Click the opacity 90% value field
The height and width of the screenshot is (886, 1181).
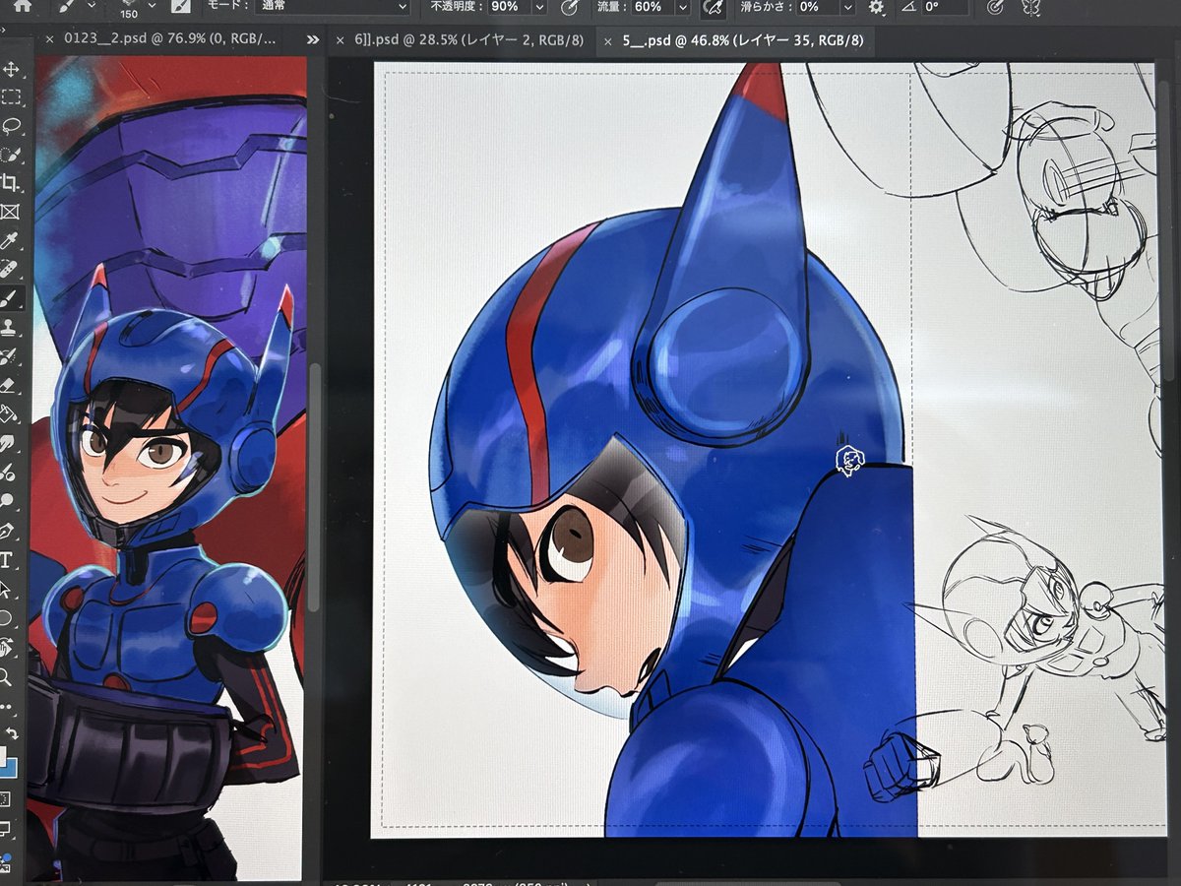click(509, 7)
